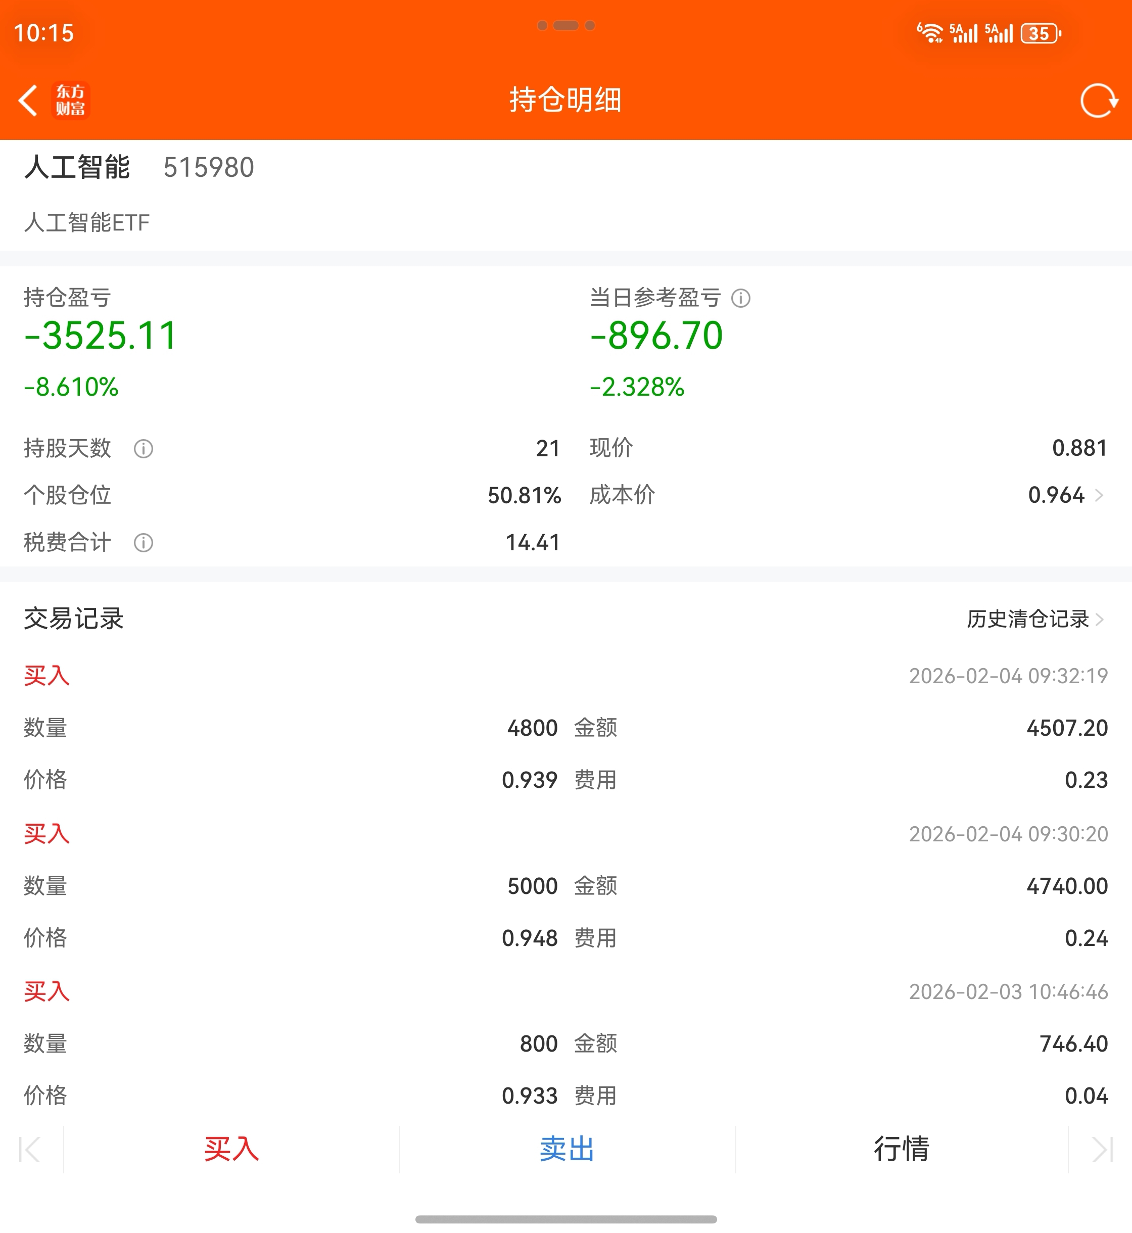Tap the bottom home indicator bar
Screen dimensions: 1132x1233
click(566, 1219)
